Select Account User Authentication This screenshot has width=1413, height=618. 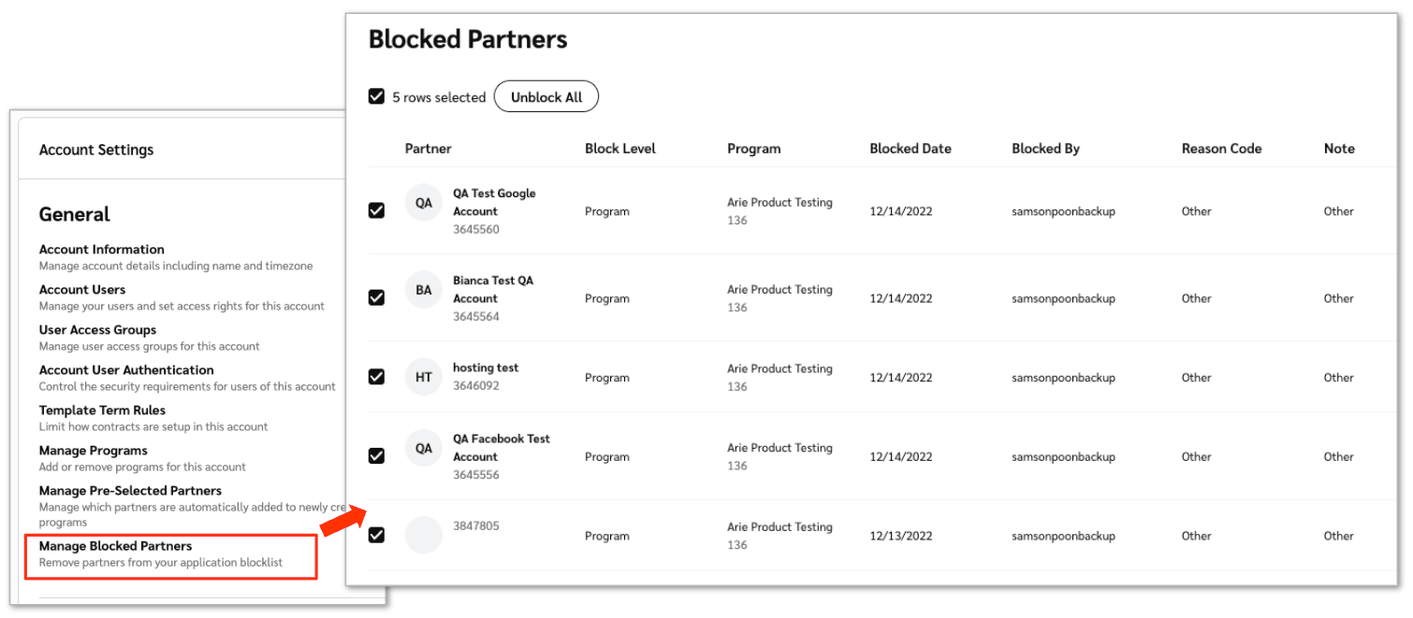126,370
